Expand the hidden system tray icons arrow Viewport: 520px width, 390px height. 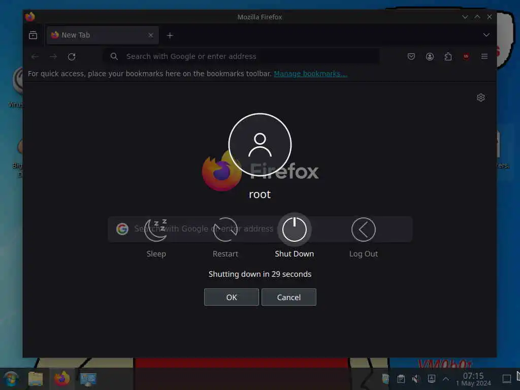click(x=446, y=379)
